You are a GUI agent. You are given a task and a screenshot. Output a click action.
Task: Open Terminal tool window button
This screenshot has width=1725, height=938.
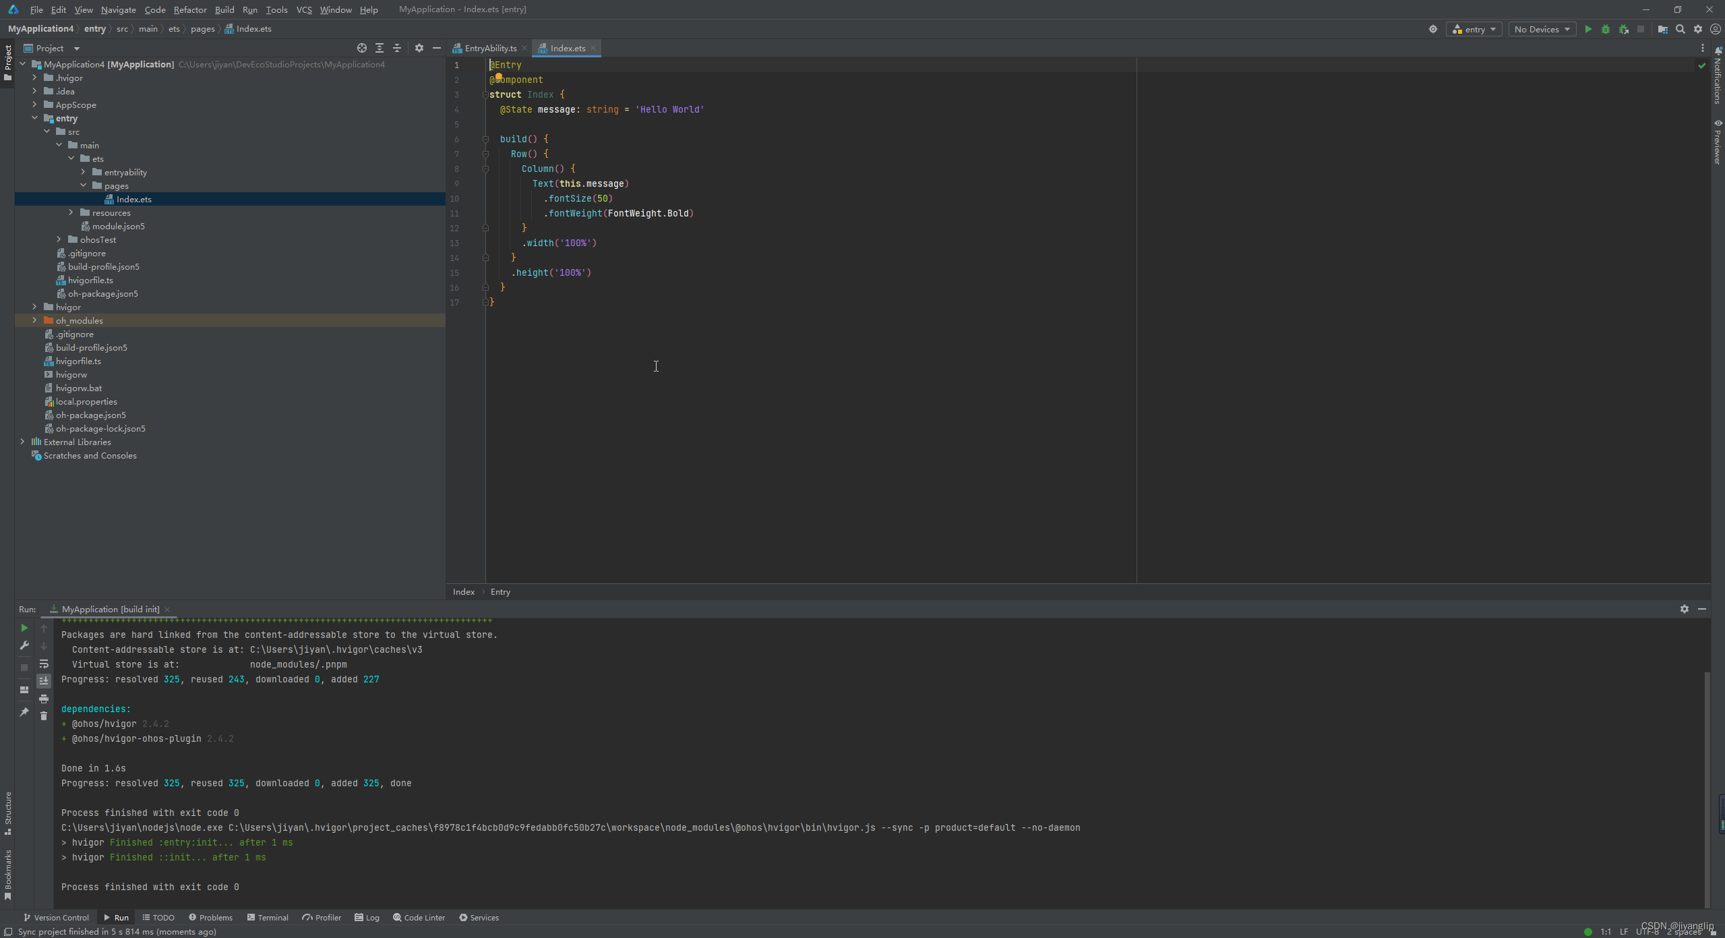pos(268,917)
